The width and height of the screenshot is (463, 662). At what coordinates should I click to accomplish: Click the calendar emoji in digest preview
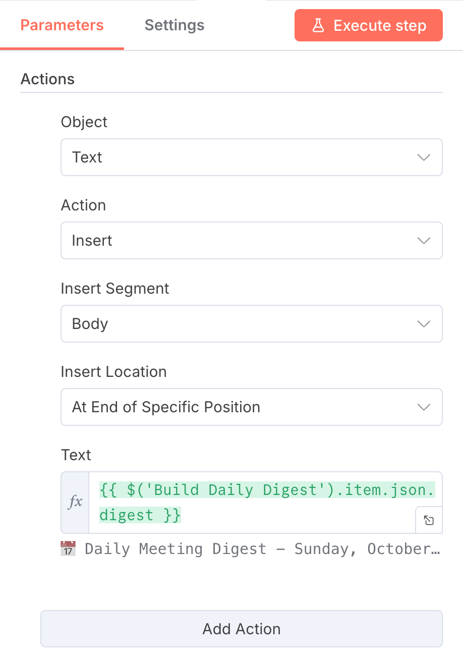tap(68, 548)
